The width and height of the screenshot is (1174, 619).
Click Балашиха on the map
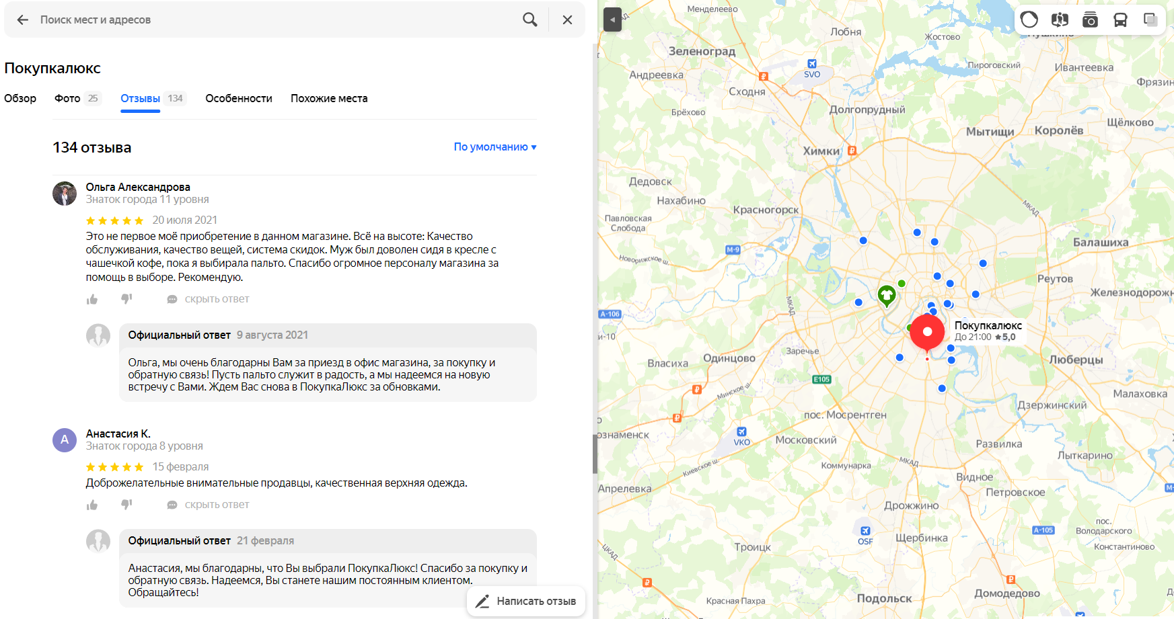(1101, 243)
